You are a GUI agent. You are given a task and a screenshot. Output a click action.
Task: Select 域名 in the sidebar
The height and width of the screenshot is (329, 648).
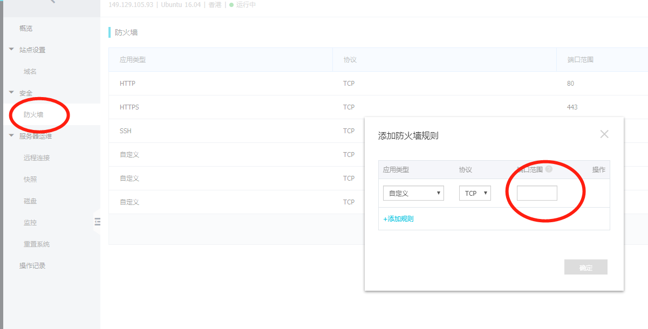click(30, 71)
